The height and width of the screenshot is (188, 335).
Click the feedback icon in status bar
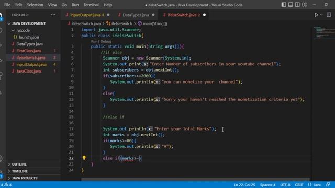(328, 184)
